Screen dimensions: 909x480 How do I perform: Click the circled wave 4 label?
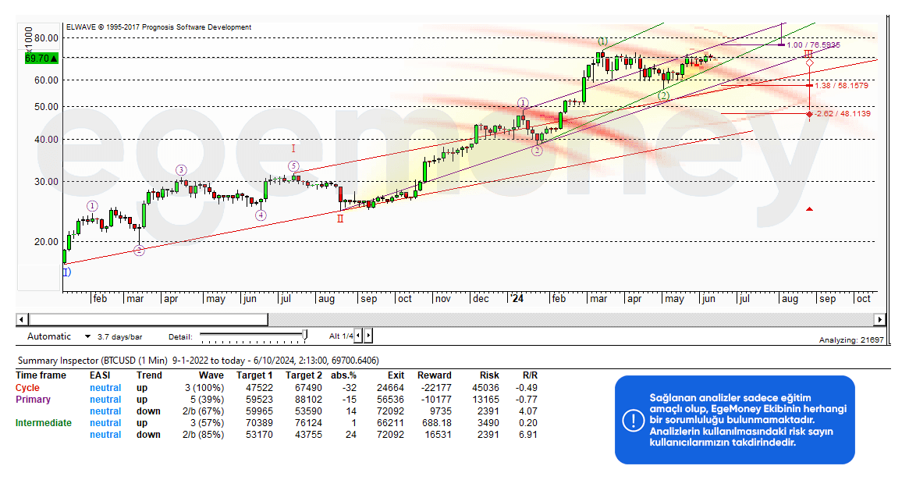click(261, 215)
